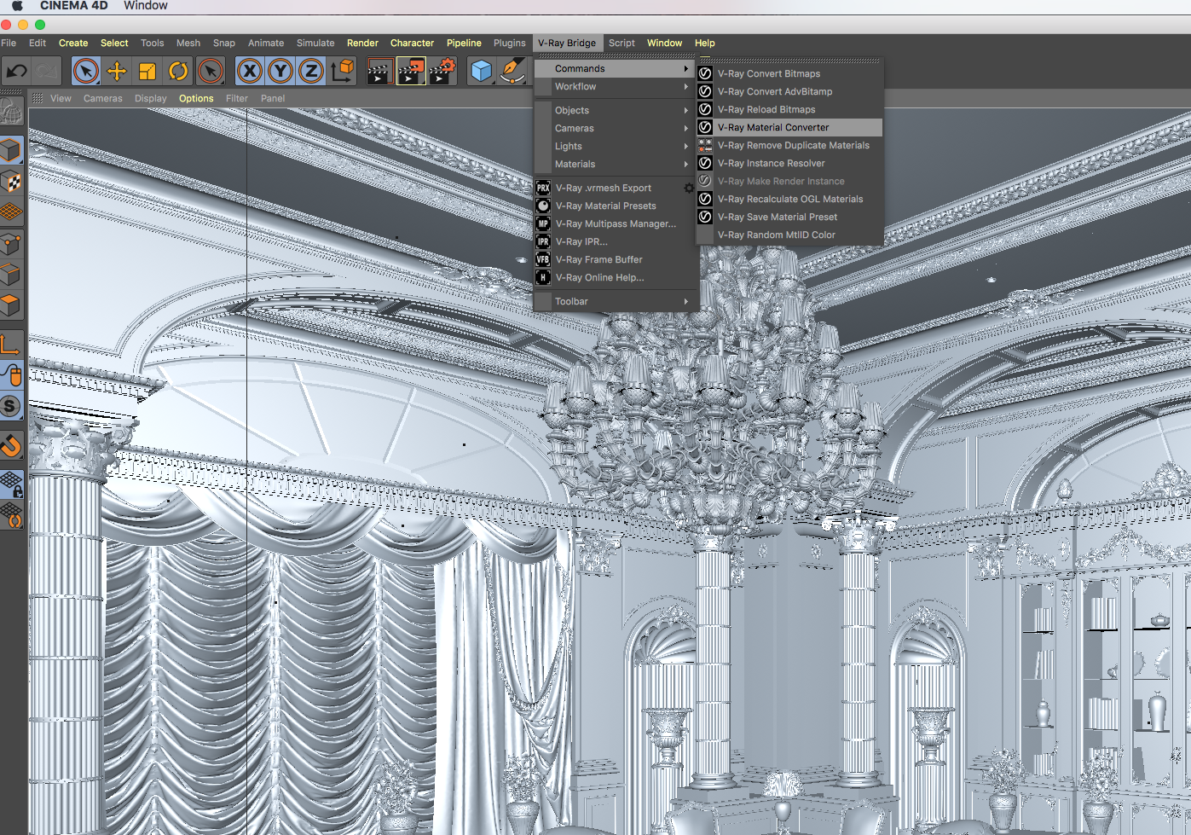Activate the Rotate tool
This screenshot has height=835, width=1191.
(x=178, y=71)
